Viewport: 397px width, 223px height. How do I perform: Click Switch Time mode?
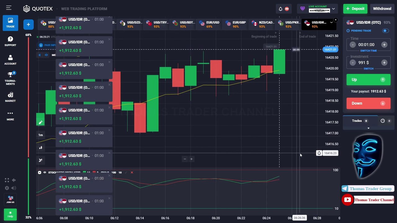click(368, 50)
